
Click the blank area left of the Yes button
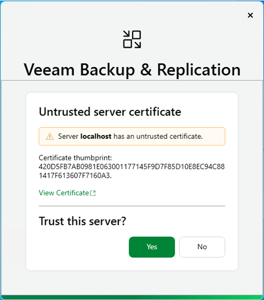point(80,247)
